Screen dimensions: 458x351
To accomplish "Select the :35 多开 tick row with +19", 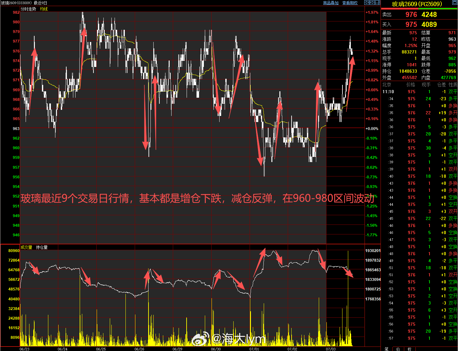I will coord(419,113).
